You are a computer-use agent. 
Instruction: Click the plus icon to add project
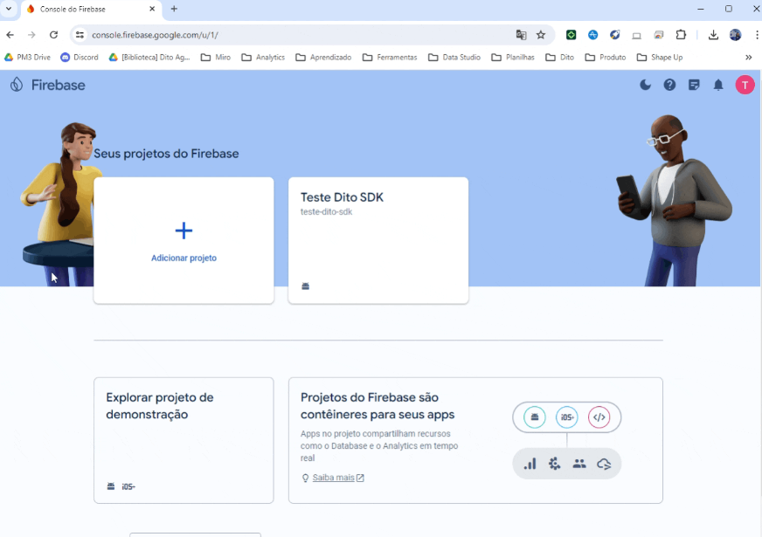tap(184, 231)
